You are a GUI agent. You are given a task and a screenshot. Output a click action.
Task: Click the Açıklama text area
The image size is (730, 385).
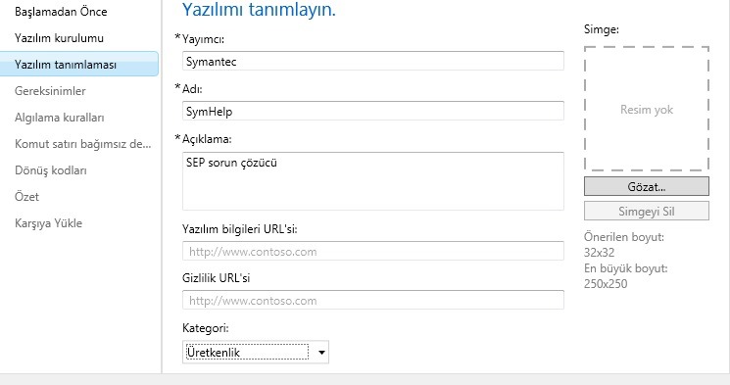tap(373, 180)
